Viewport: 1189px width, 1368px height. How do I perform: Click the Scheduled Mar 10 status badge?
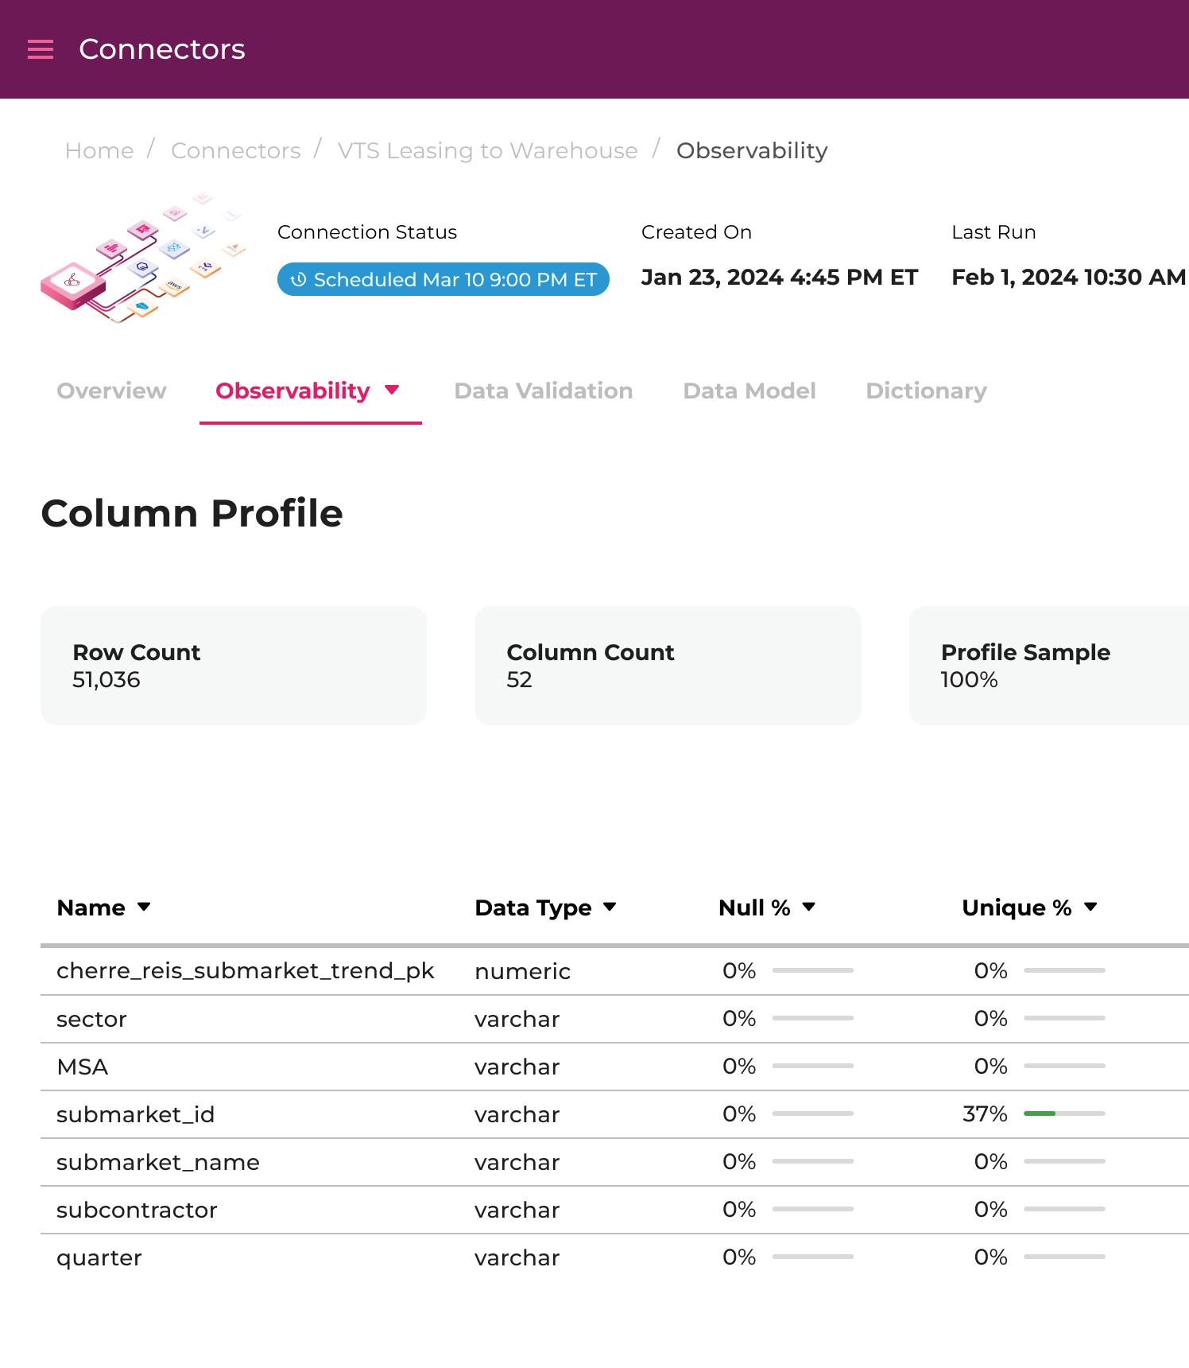click(x=443, y=280)
